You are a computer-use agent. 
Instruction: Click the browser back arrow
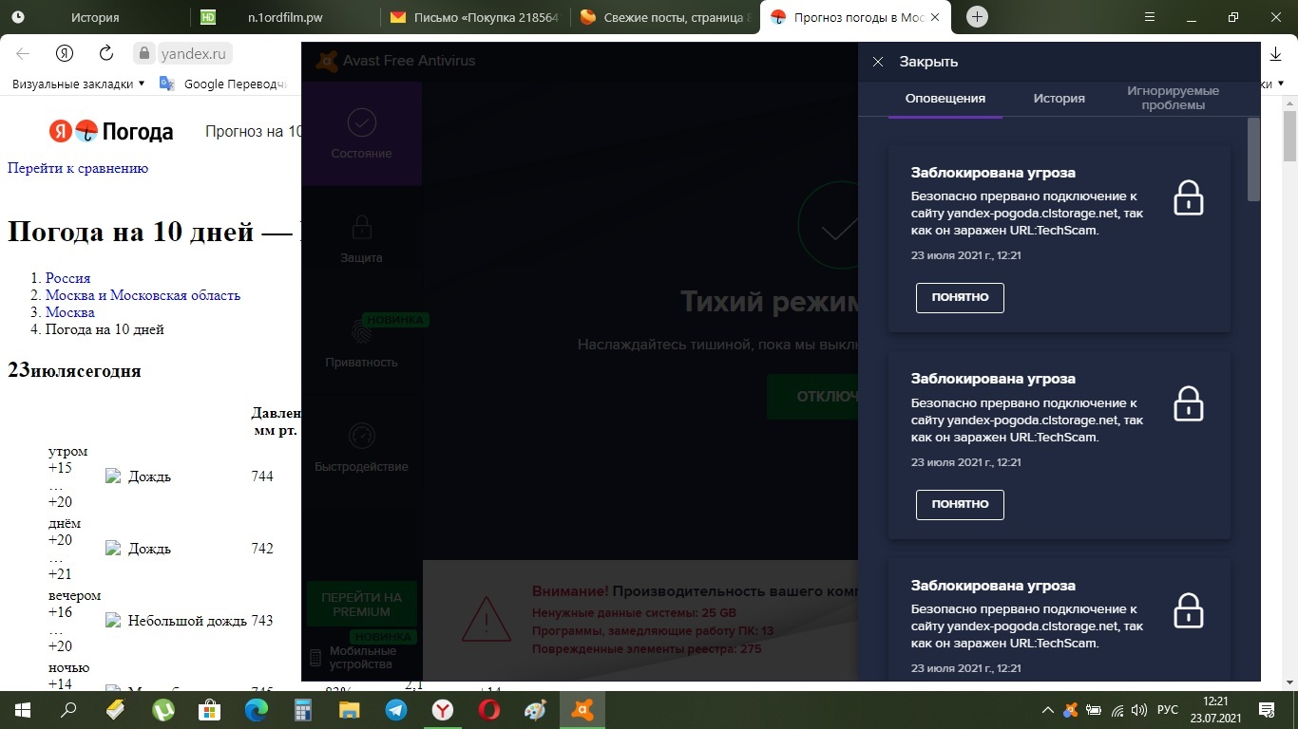[23, 53]
